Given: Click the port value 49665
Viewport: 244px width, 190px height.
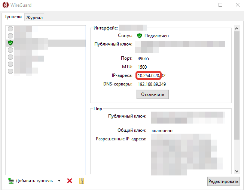Looking at the screenshot, I should tap(143, 59).
